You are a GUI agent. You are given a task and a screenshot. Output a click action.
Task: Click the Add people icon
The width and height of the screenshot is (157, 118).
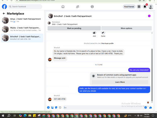[x=94, y=33]
